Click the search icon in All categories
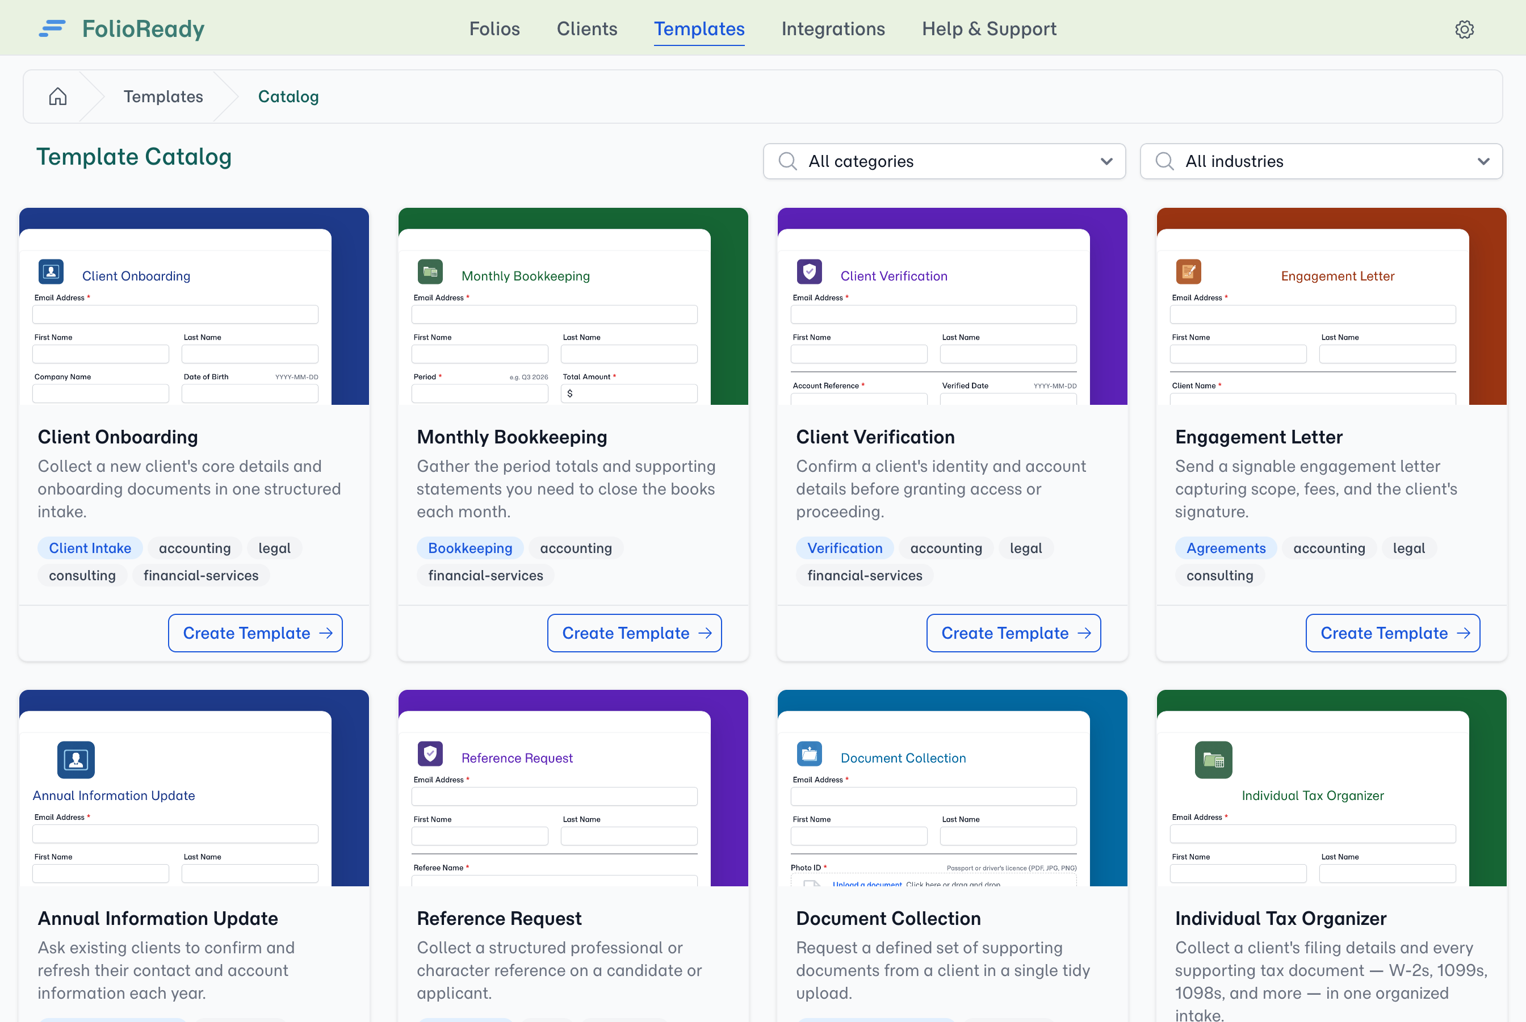 (x=788, y=161)
